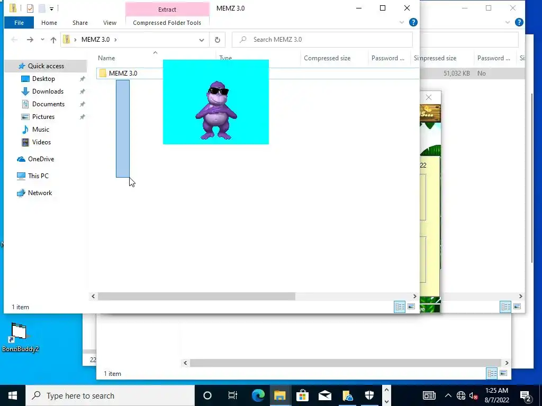The image size is (542, 406).
Task: Open Videos in the navigation pane
Action: pyautogui.click(x=41, y=142)
